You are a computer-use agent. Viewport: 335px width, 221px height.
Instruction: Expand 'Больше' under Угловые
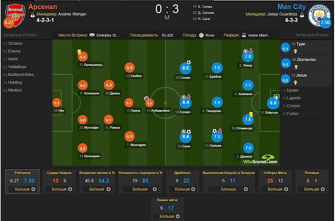click(312, 189)
